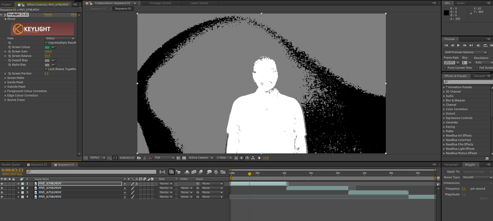493x221 pixels.
Task: Take a snapshot with the camera icon
Action: click(x=139, y=158)
